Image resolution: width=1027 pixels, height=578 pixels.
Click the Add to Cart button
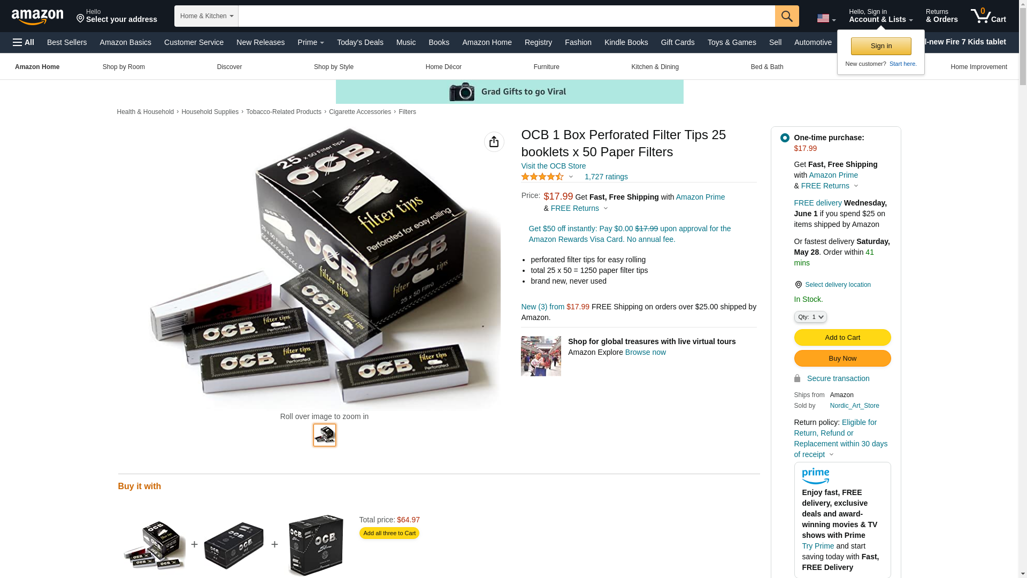click(842, 337)
